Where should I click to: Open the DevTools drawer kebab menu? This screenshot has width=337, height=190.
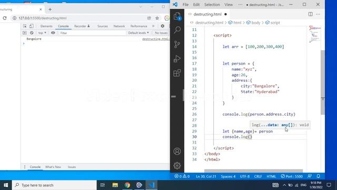[x=25, y=167]
